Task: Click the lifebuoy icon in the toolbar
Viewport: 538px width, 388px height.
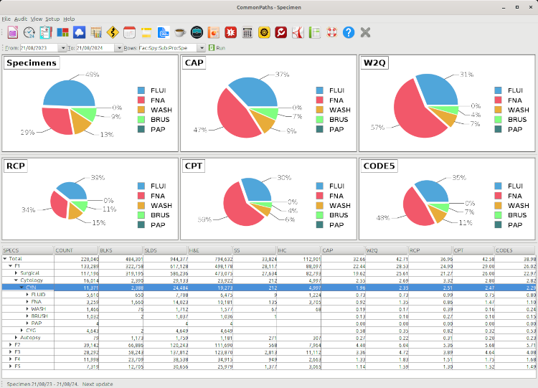Action: 331,32
